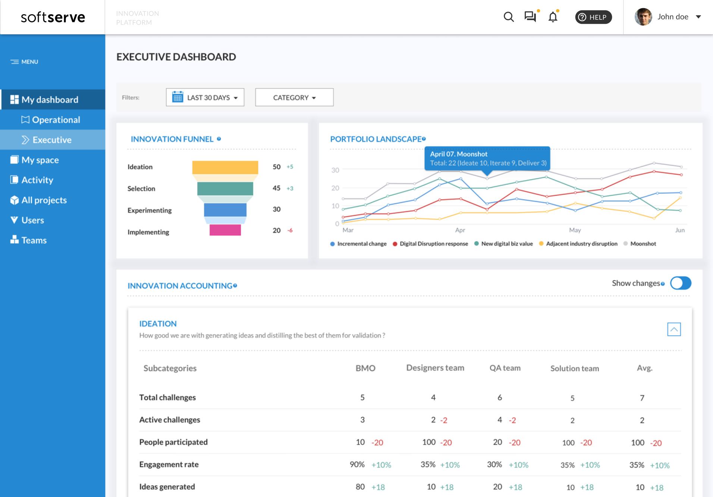The image size is (713, 497).
Task: Click the Ideas generated row label
Action: 167,487
